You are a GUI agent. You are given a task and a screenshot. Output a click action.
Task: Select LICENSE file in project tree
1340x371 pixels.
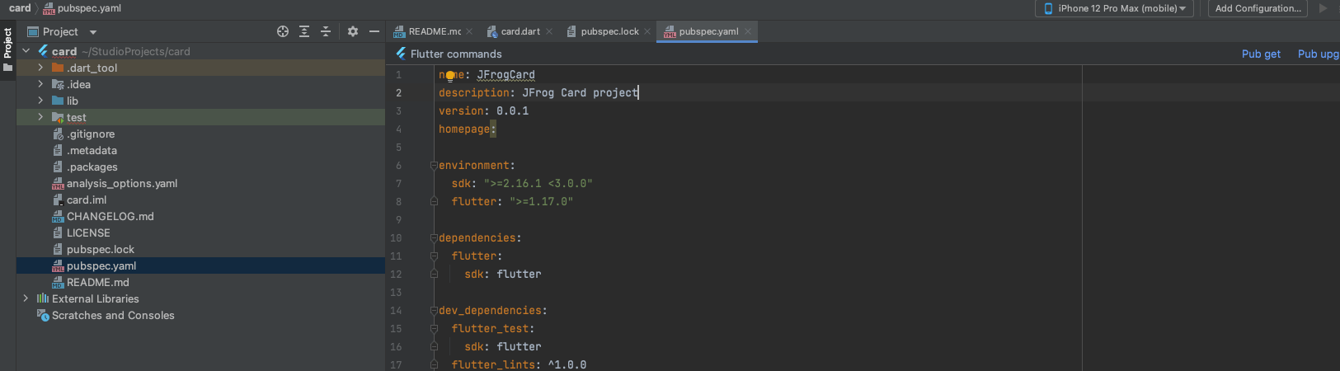coord(88,232)
